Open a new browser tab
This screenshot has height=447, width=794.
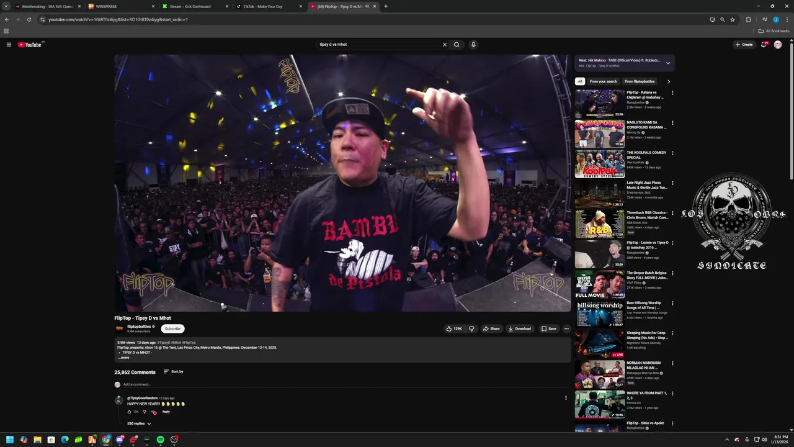tap(385, 6)
